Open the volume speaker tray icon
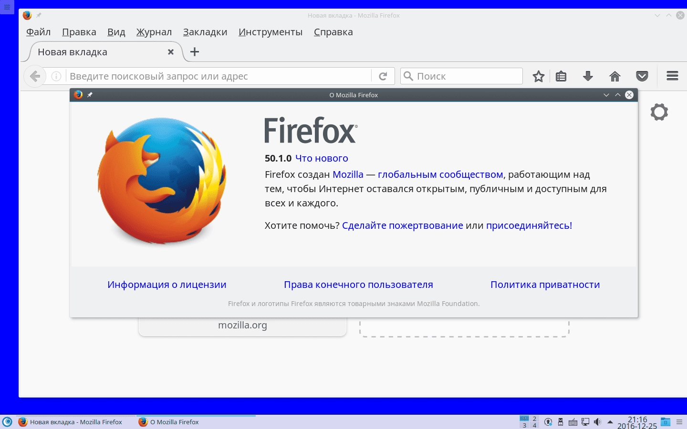Image resolution: width=687 pixels, height=429 pixels. click(x=597, y=422)
